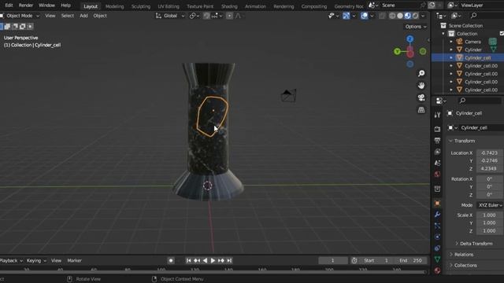Collapse the Collection tree in outliner
The width and height of the screenshot is (504, 283).
pos(443,34)
